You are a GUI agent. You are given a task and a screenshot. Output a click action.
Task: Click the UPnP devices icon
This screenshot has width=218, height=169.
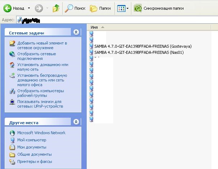click(x=12, y=102)
